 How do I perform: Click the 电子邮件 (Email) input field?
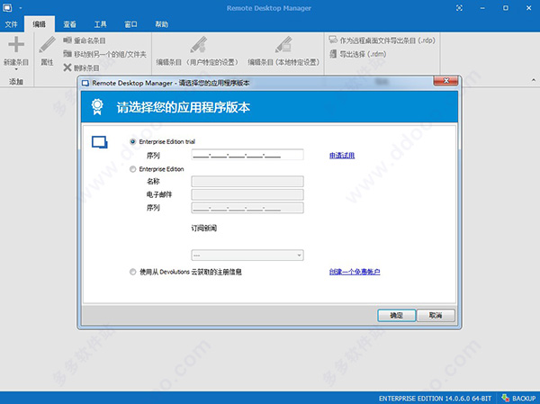click(x=247, y=194)
